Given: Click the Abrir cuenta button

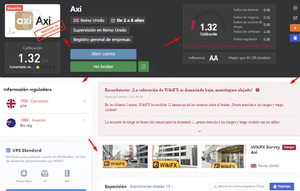Looking at the screenshot, I should tap(104, 54).
